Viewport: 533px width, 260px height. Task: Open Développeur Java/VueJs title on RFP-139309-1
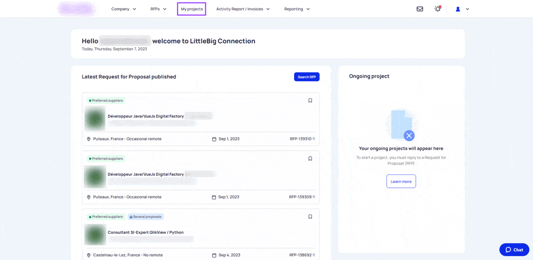coord(146,174)
